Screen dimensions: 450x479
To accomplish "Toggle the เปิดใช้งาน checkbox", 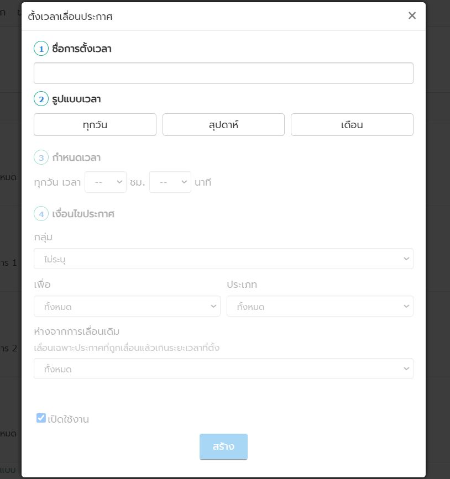I will pos(41,418).
